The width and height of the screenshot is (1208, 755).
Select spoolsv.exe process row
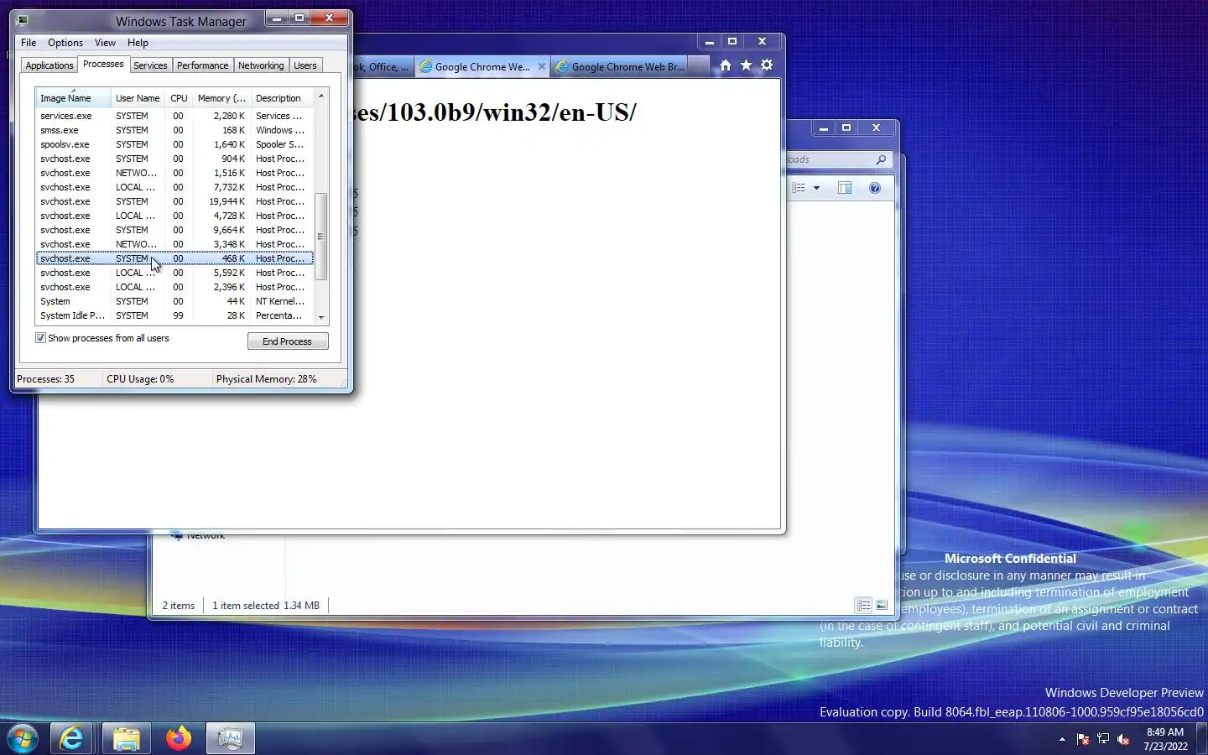point(174,144)
